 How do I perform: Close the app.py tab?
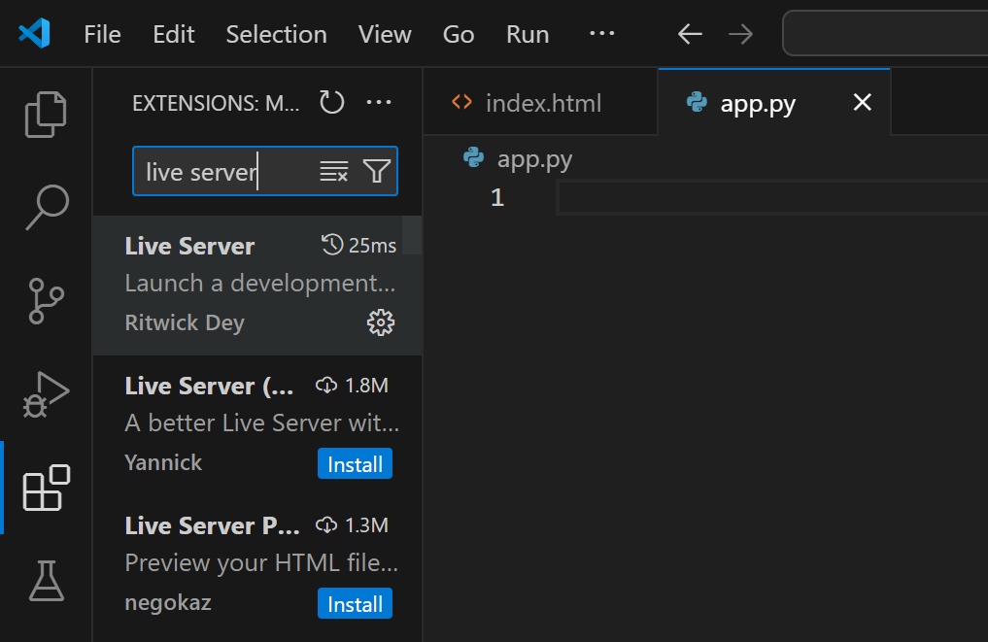862,102
